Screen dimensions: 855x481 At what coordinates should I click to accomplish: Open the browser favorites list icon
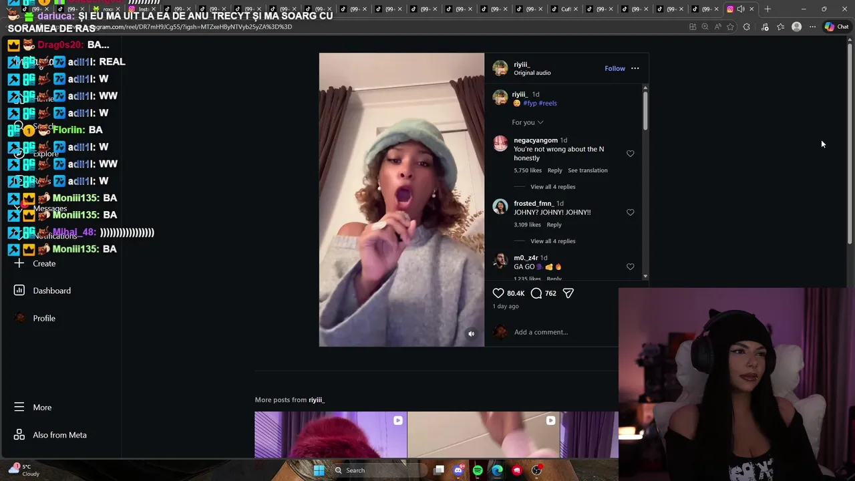pos(780,27)
